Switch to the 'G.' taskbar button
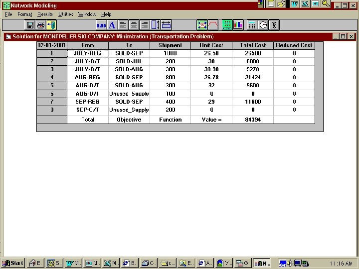Viewport: 359px width, 269px height. [242, 263]
